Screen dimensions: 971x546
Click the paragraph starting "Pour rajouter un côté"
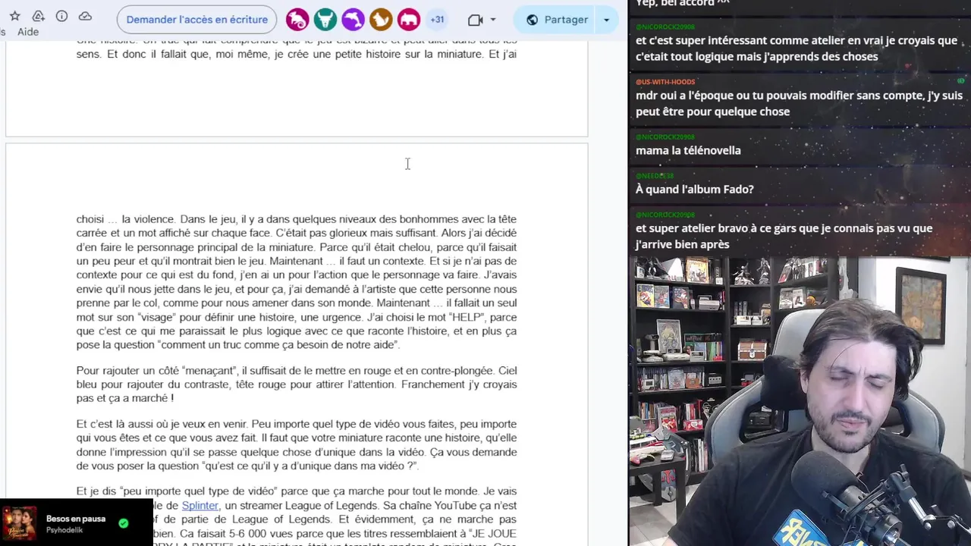coord(297,384)
